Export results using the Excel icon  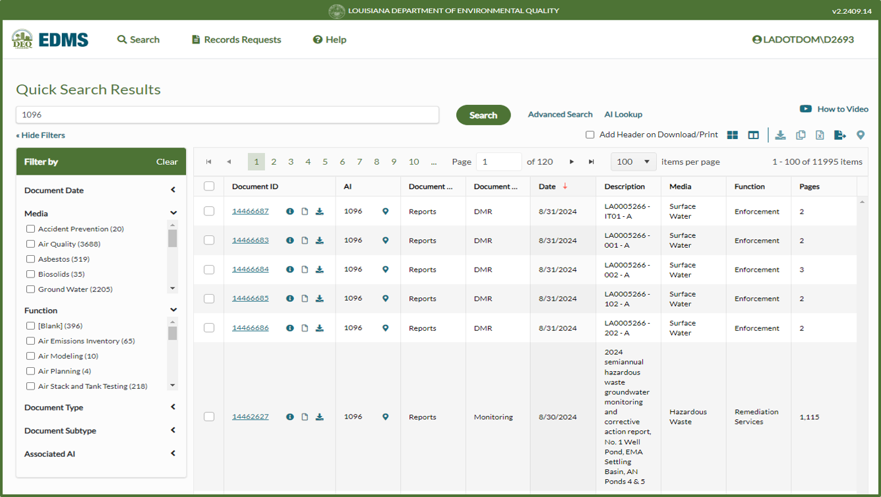point(819,135)
